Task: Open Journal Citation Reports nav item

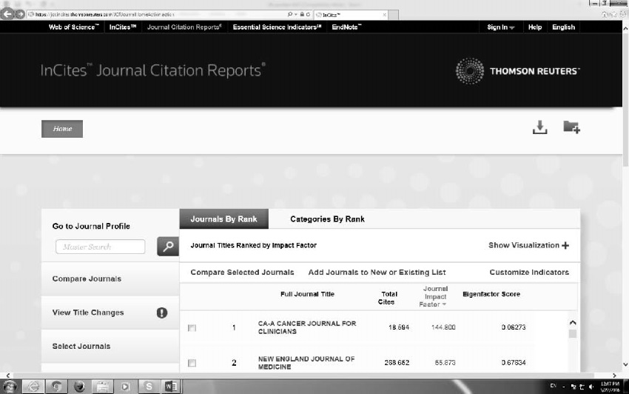Action: tap(184, 27)
